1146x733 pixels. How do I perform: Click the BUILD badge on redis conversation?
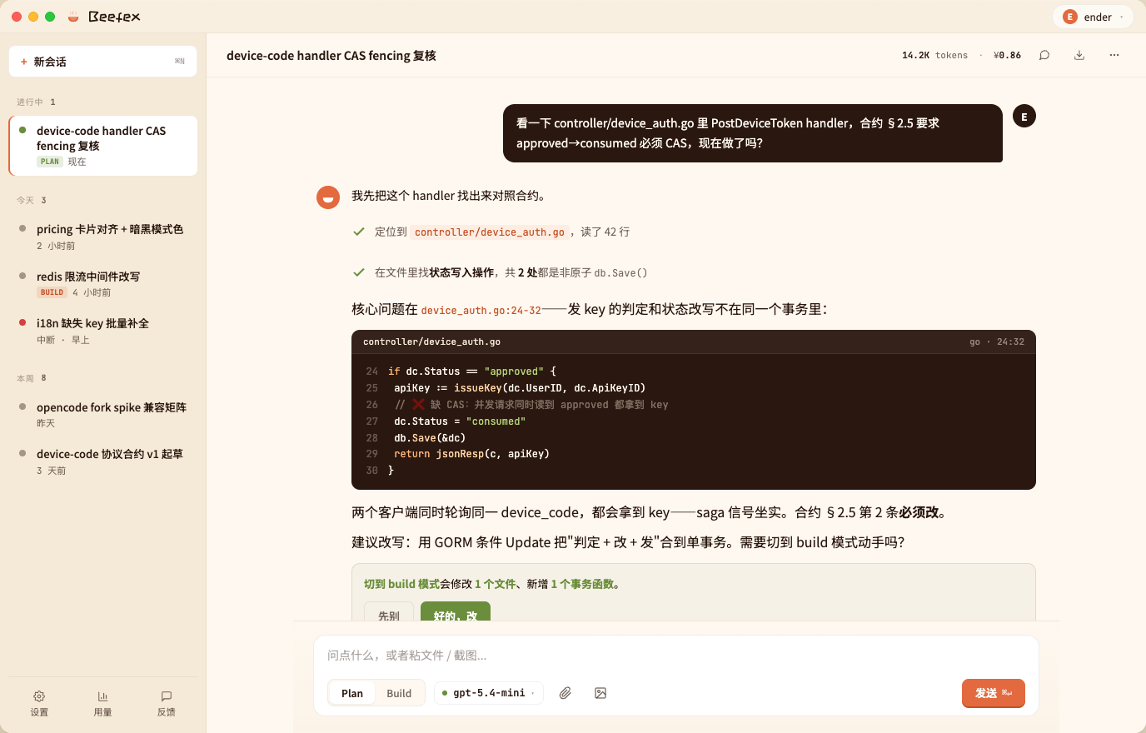(52, 292)
